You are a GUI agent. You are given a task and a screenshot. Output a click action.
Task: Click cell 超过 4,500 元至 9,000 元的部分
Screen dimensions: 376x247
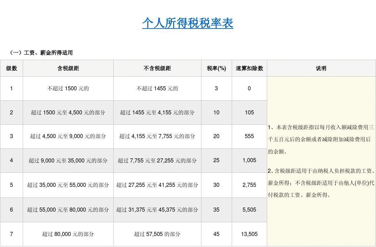pos(68,136)
